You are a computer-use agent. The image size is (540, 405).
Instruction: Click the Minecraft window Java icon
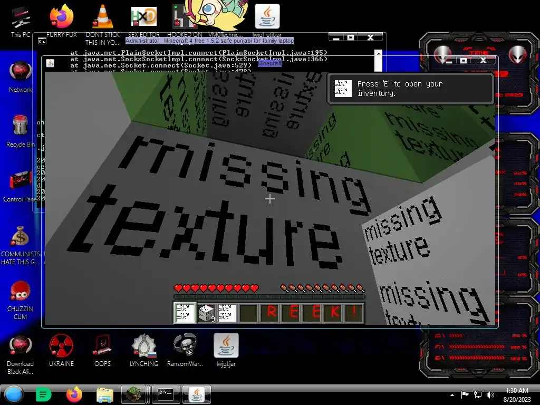coord(50,63)
